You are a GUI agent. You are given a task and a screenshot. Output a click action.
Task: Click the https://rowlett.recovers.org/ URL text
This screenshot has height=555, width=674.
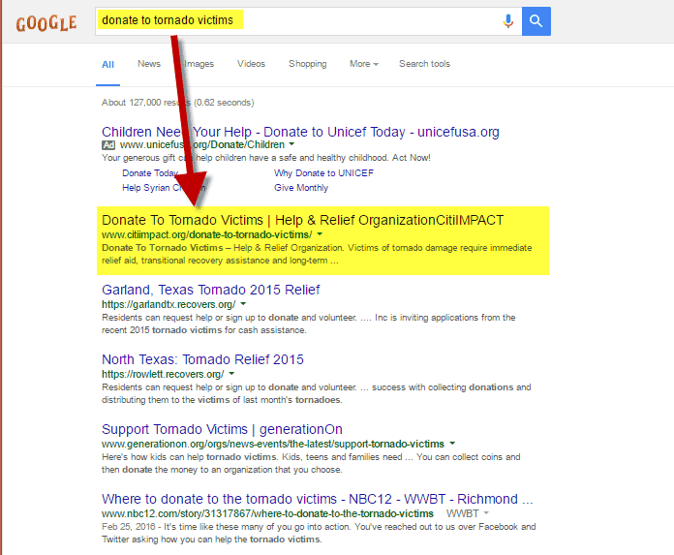[163, 374]
